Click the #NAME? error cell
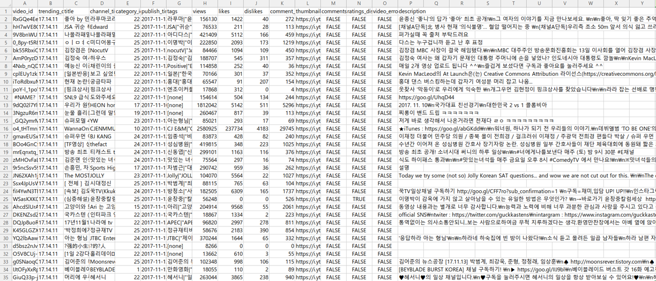The width and height of the screenshot is (656, 281). tap(25, 97)
